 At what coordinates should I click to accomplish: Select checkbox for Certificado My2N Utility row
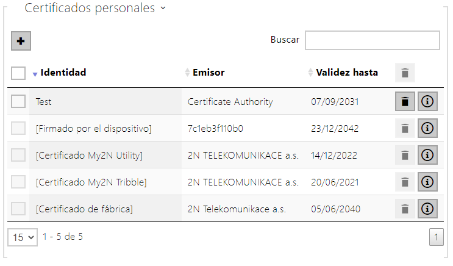click(x=18, y=155)
